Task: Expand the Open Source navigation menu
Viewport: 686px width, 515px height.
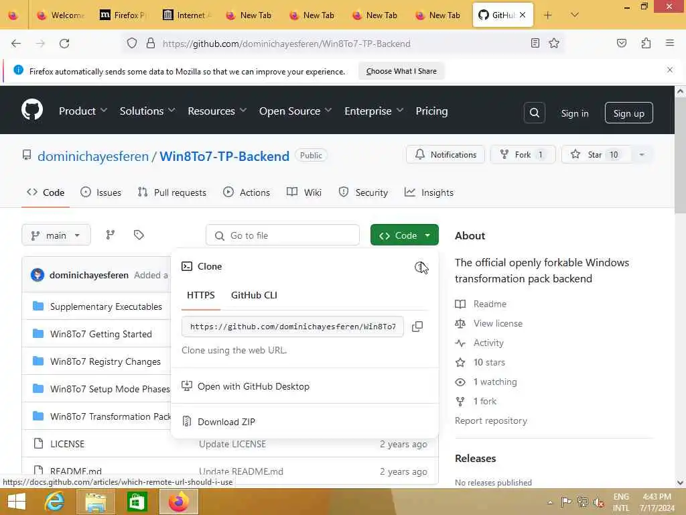Action: coord(295,111)
